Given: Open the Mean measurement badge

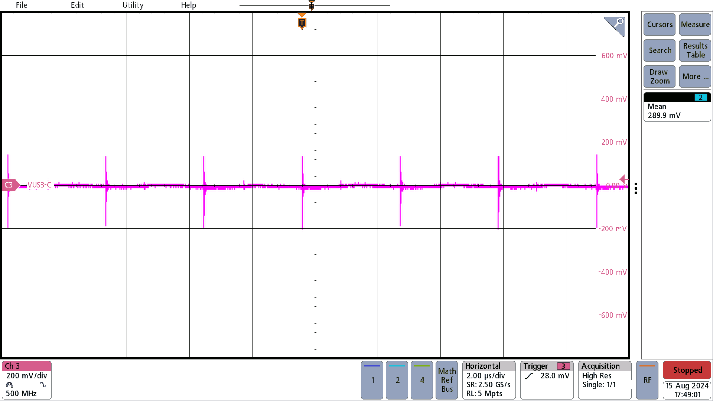Looking at the screenshot, I should 677,107.
